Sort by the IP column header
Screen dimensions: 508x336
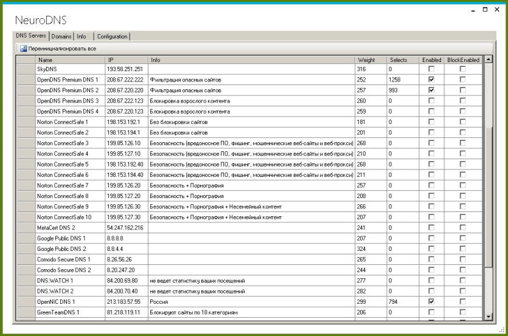[x=127, y=60]
